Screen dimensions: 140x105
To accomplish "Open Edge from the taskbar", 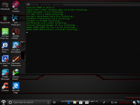I will click(x=69, y=102).
